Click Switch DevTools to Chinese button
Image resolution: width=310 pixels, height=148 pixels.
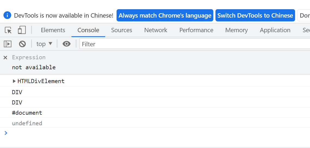tap(255, 15)
